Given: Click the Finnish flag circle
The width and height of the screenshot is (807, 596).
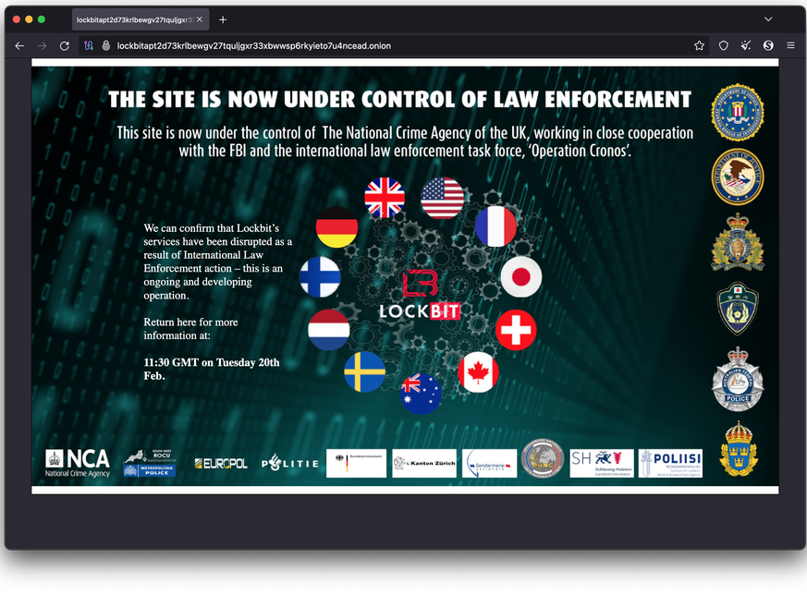Looking at the screenshot, I should click(x=320, y=277).
